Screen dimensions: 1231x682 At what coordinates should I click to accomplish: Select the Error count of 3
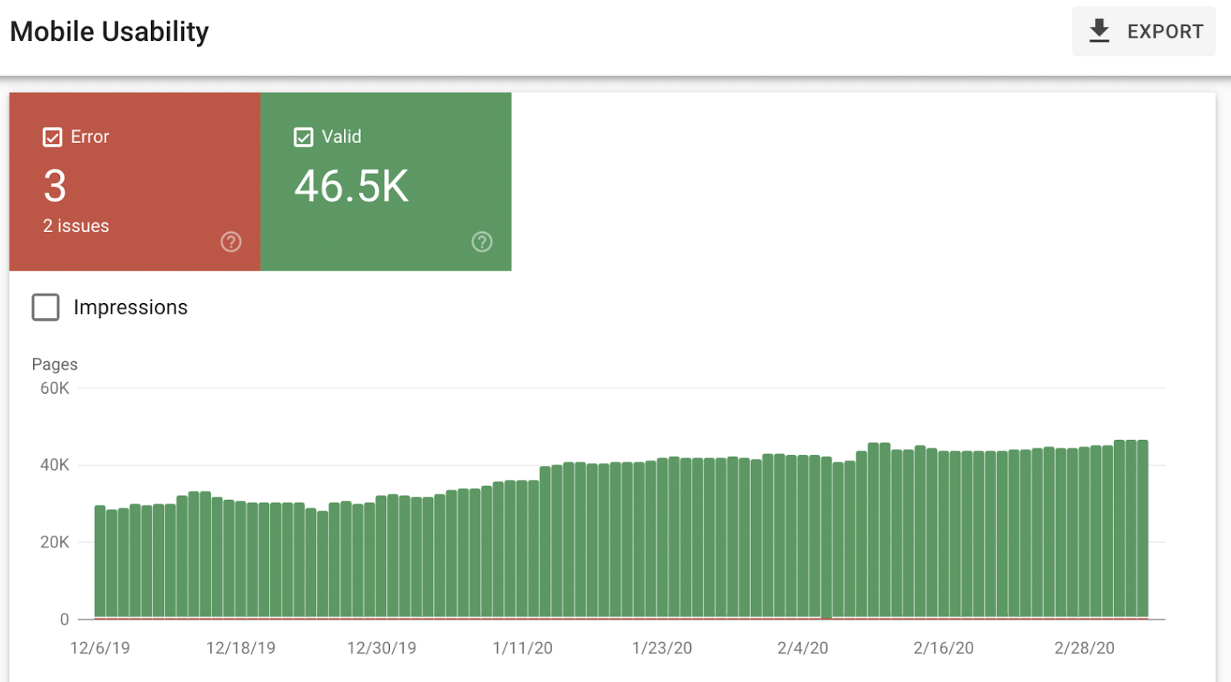tap(55, 186)
